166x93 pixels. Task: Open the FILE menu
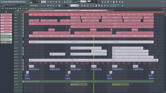(2, 2)
